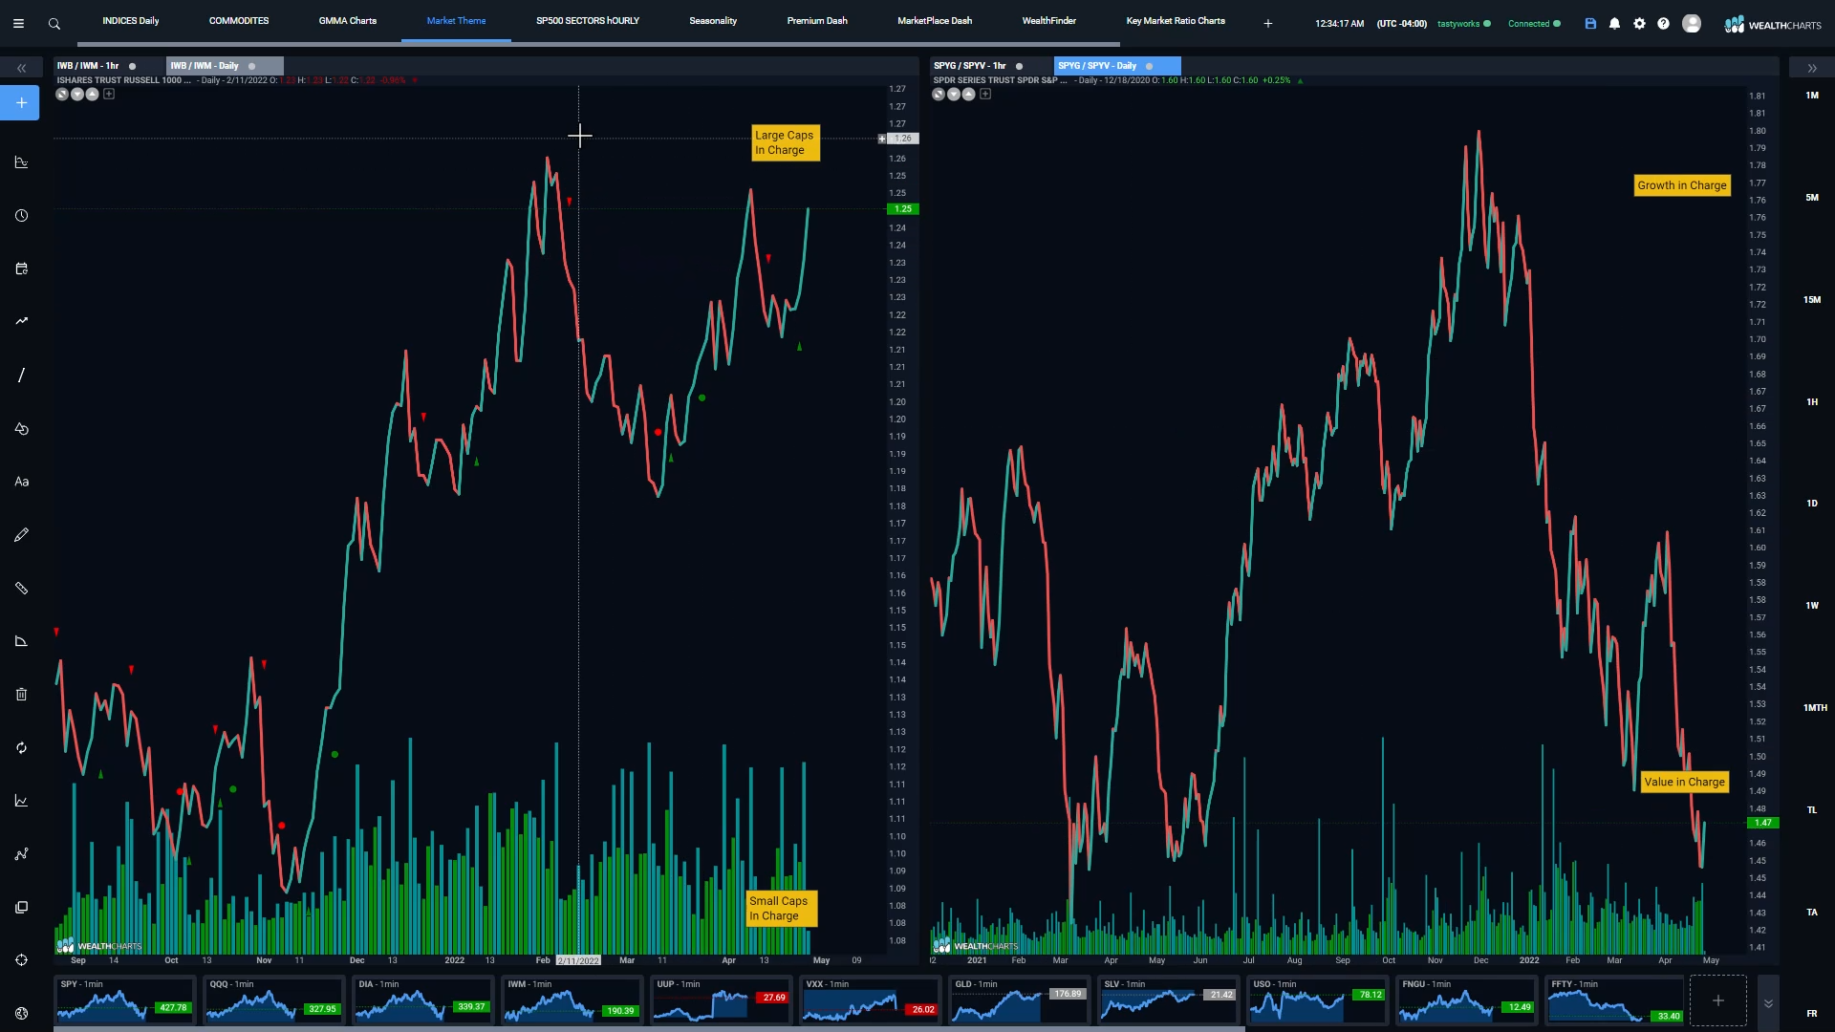Click the WealthCharts logo

[1773, 25]
